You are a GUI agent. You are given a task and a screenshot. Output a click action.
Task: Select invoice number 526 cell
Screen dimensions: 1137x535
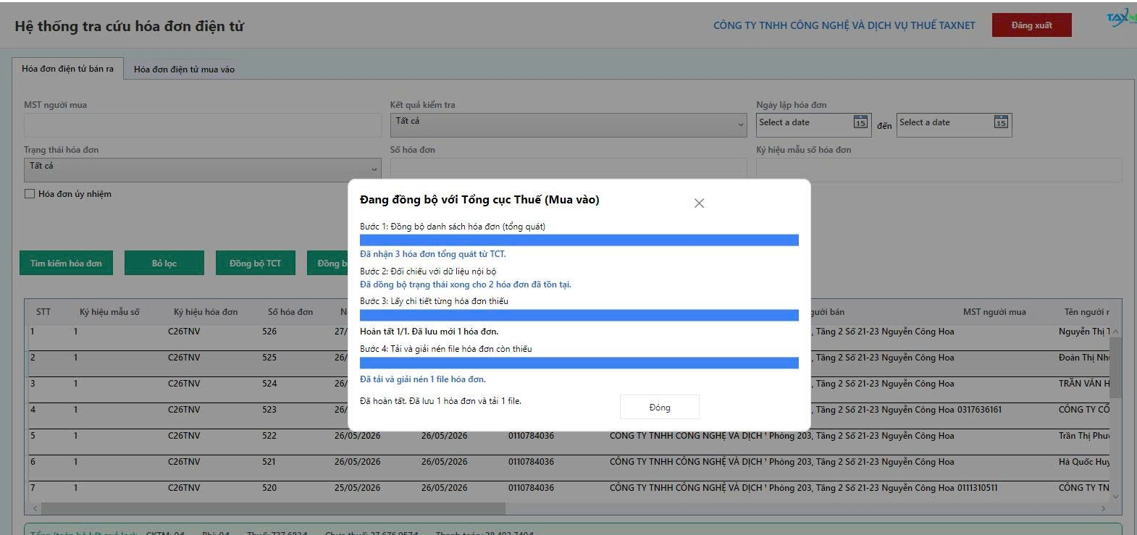(x=269, y=332)
